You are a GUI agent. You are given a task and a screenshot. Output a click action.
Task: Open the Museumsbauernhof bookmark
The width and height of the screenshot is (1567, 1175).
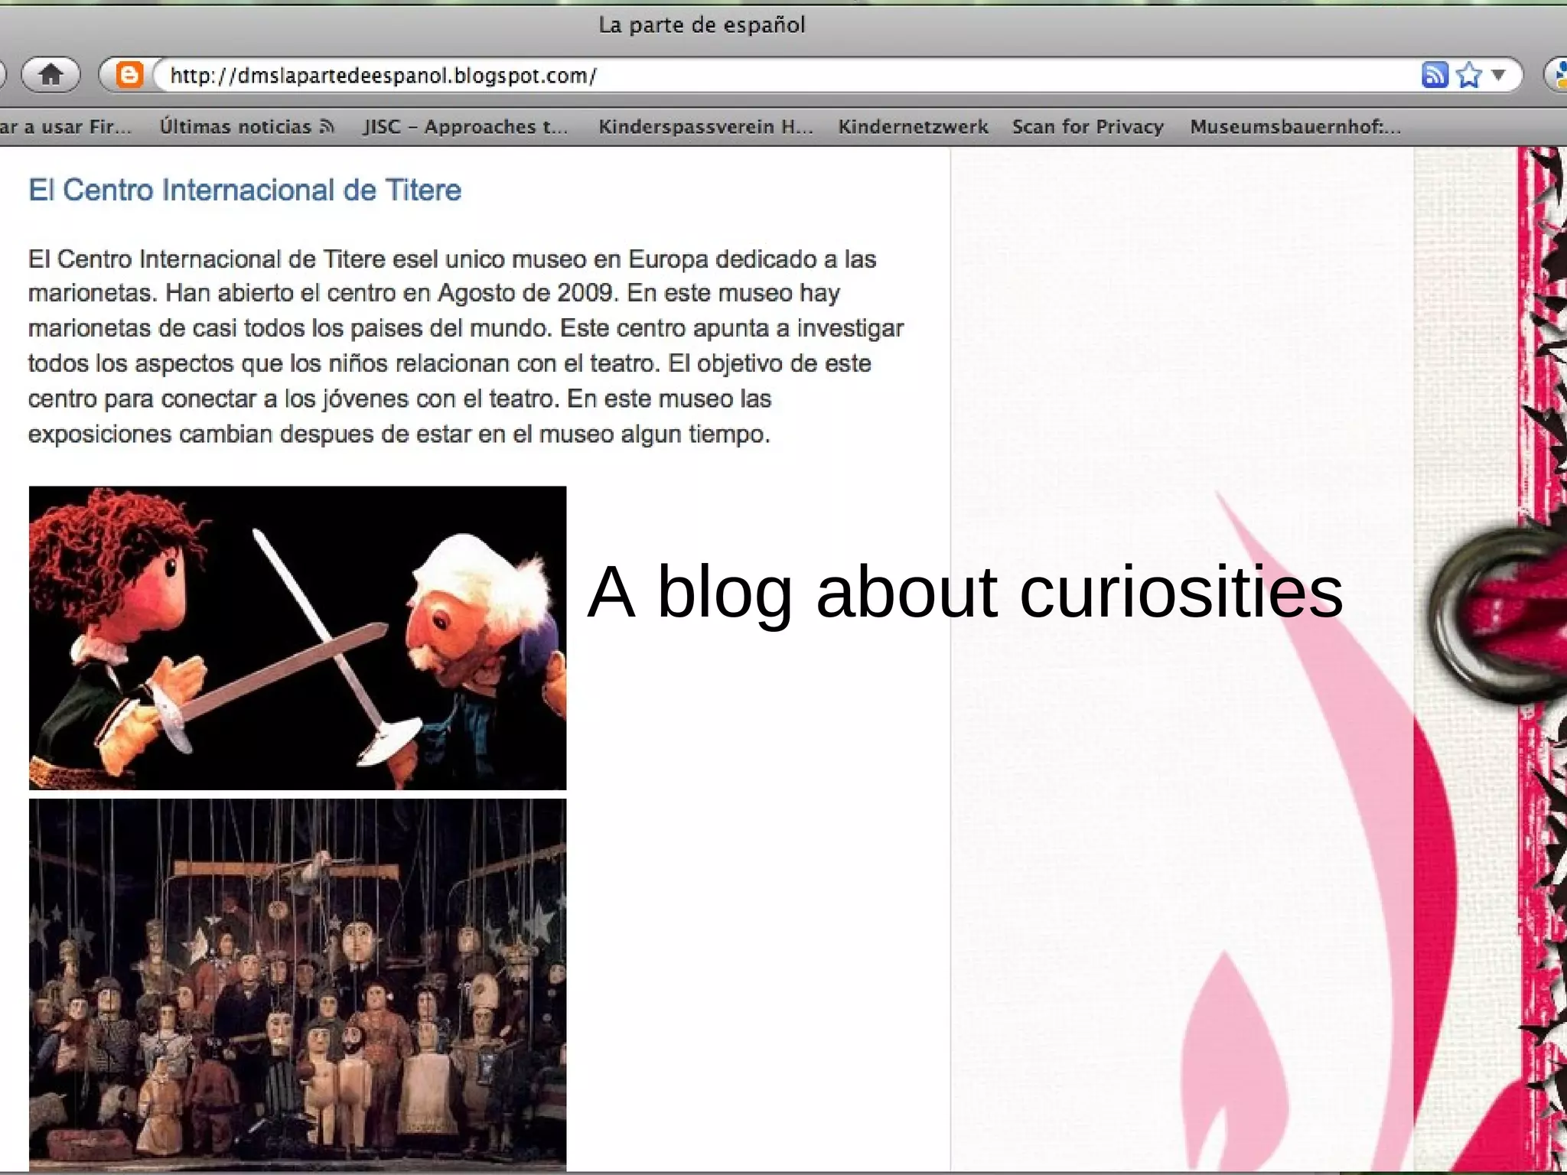point(1295,126)
